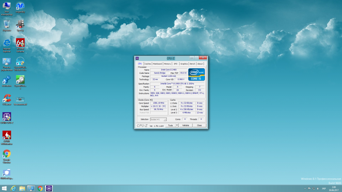Select the CPU-Z taskbar item
The height and width of the screenshot is (192, 342).
point(49,188)
